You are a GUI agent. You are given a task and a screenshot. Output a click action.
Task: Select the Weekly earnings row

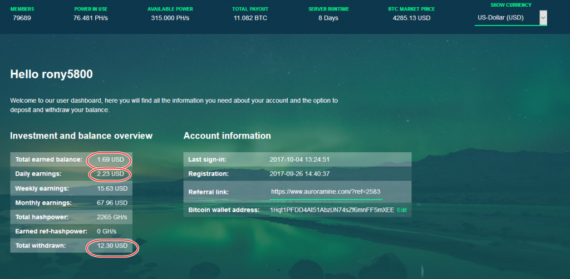coord(71,188)
